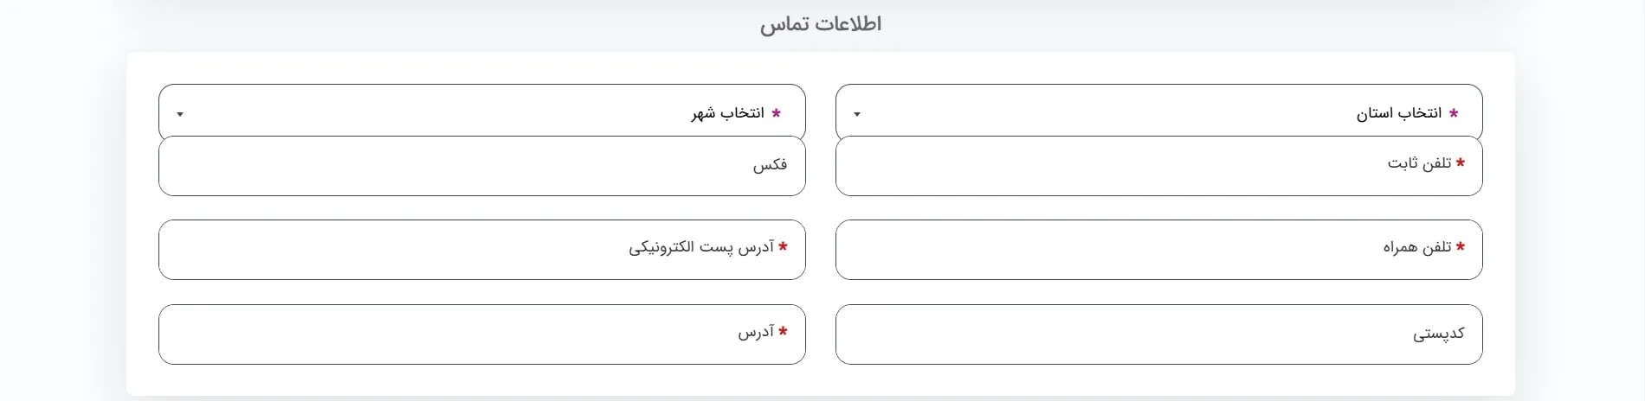Image resolution: width=1645 pixels, height=401 pixels.
Task: Click the فکس placeholder label text
Action: [770, 165]
